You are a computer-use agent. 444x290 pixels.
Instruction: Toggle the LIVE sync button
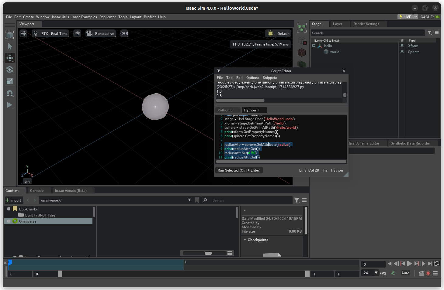click(x=405, y=17)
